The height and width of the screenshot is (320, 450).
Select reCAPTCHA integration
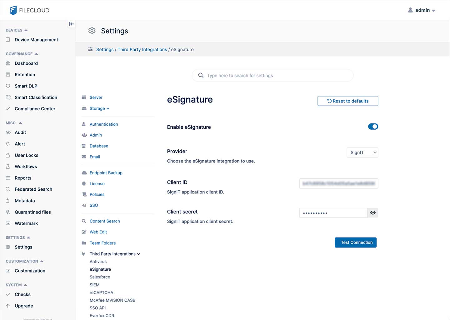(x=101, y=292)
